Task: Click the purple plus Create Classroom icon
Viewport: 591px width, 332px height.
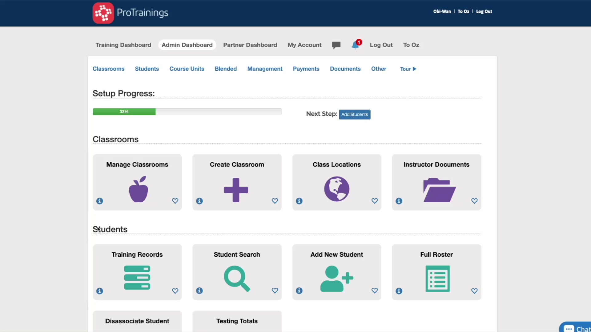Action: click(236, 190)
